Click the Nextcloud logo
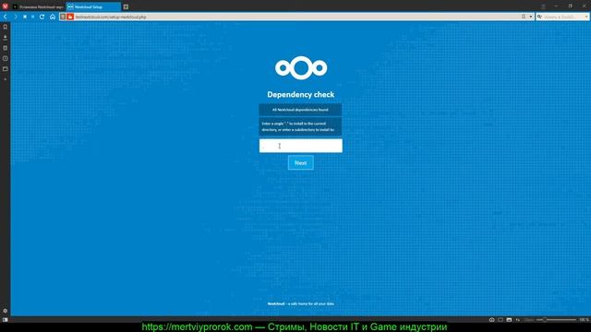Viewport: 591px width, 332px height. (x=301, y=67)
